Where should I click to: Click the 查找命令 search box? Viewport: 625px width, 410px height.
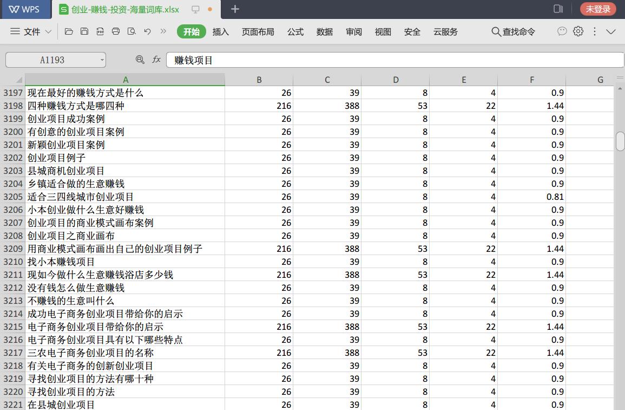point(514,31)
